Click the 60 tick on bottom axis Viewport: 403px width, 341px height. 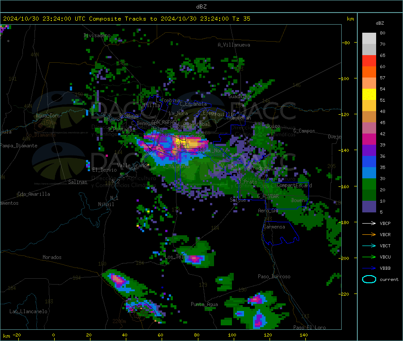pyautogui.click(x=160, y=335)
